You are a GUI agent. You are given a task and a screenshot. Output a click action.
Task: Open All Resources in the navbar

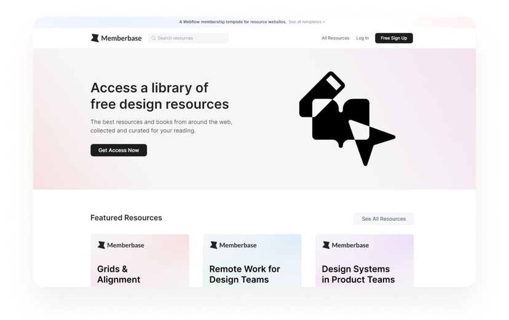tap(335, 38)
